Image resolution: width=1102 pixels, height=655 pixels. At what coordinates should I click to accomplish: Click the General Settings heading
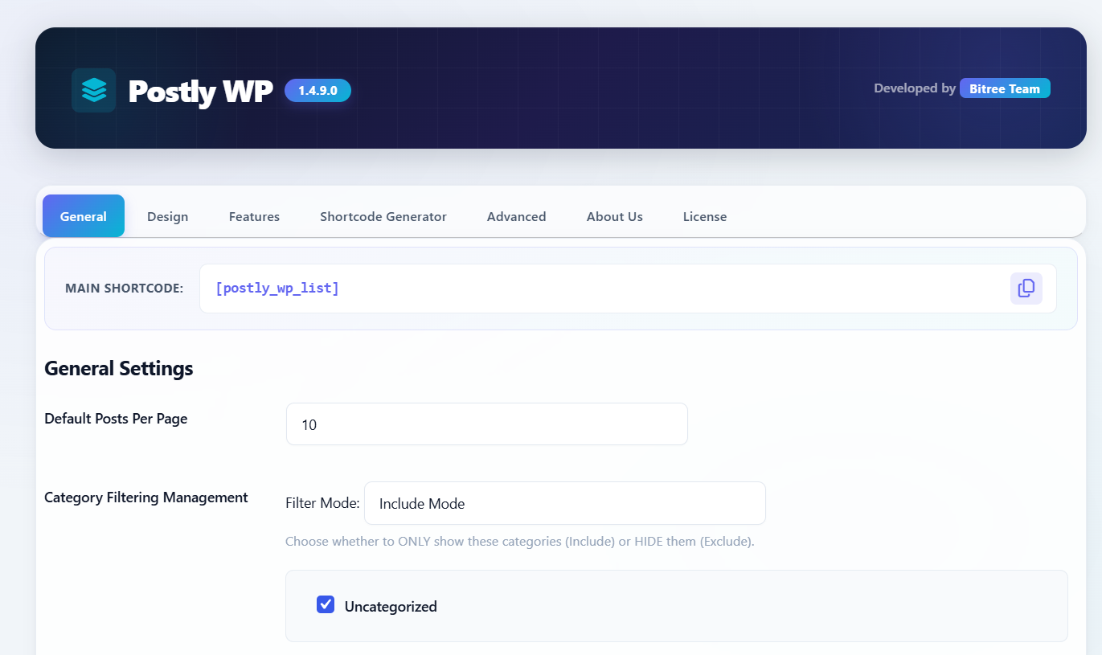point(119,368)
